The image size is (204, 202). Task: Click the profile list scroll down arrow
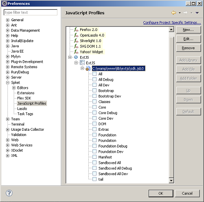click(171, 180)
